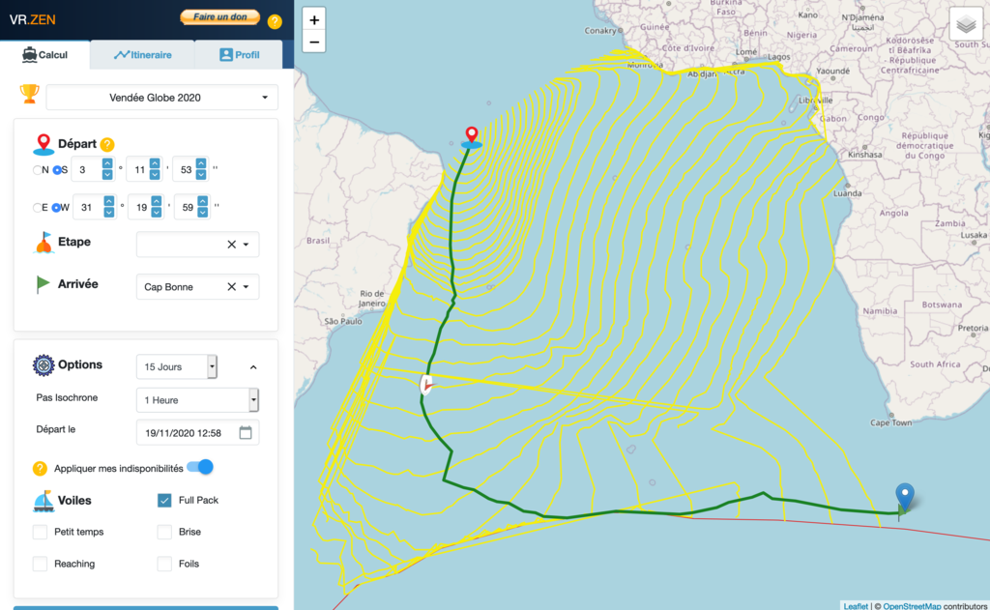Open the Leaflet attribution link

856,605
